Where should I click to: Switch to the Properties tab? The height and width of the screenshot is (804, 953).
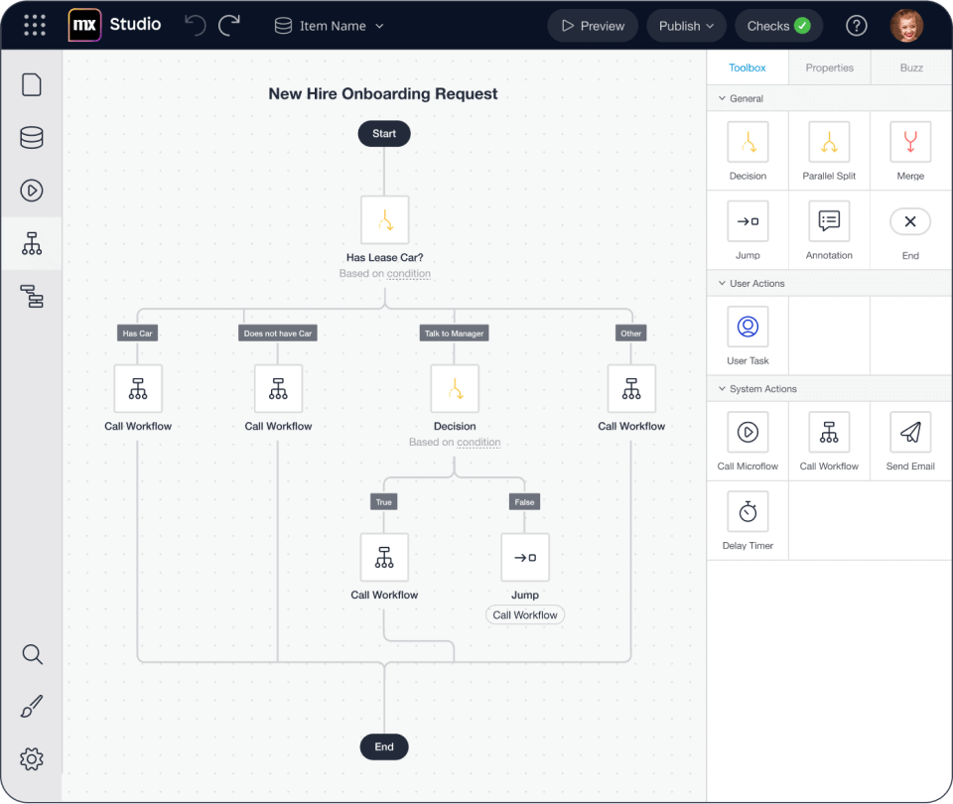829,67
